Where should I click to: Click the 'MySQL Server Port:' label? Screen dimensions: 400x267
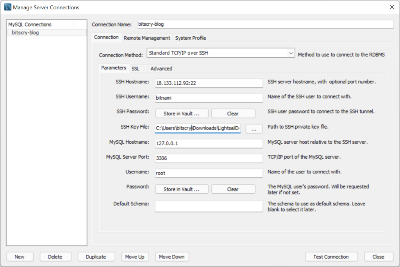128,157
